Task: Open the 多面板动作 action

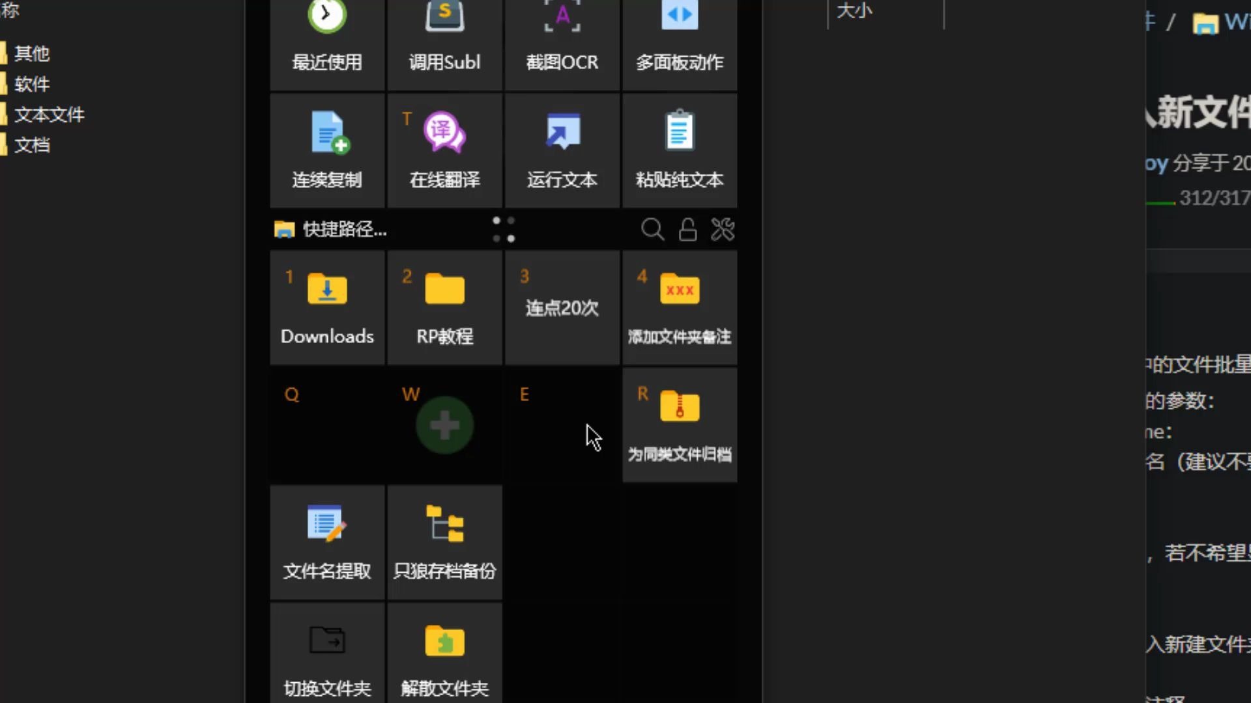Action: tap(679, 39)
